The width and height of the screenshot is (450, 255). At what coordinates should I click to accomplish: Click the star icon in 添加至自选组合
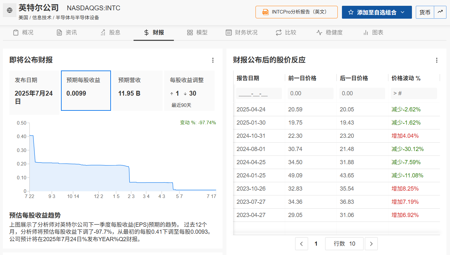click(351, 12)
